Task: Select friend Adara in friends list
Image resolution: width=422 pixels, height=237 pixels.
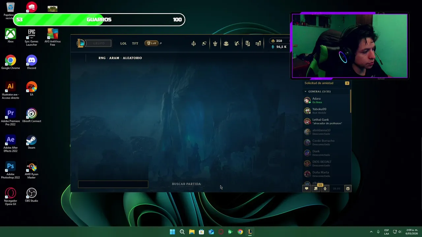Action: click(x=326, y=100)
